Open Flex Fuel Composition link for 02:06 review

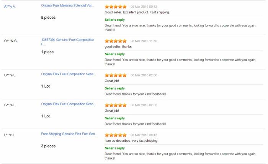tap(69, 75)
